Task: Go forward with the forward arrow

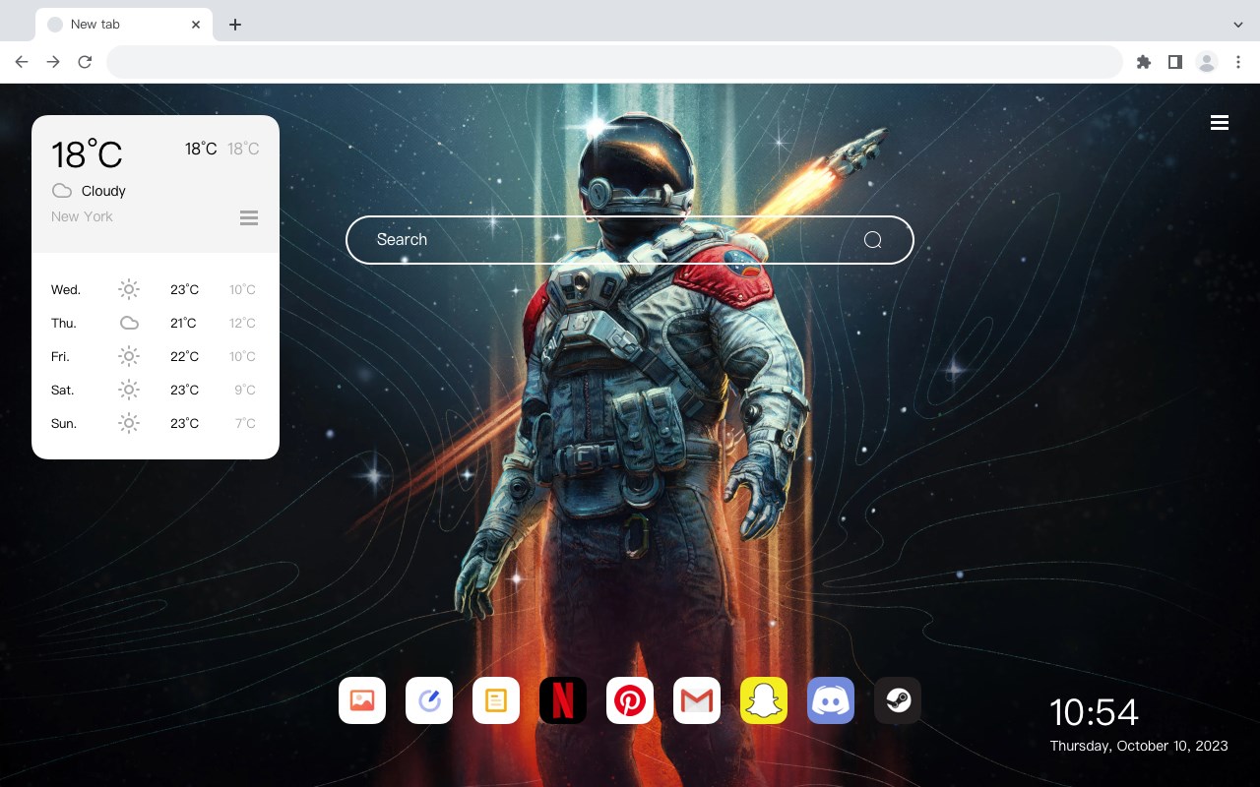Action: 53,62
